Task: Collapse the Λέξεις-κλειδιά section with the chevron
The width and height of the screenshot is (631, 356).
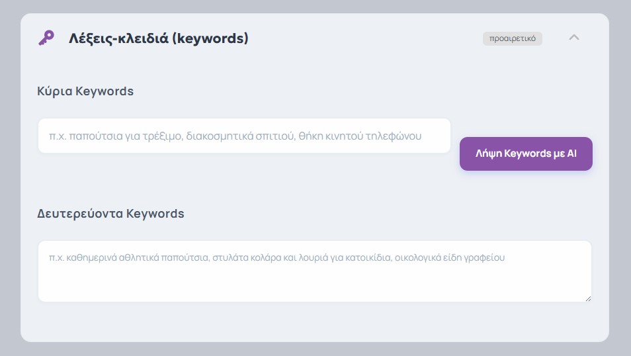Action: click(x=574, y=38)
